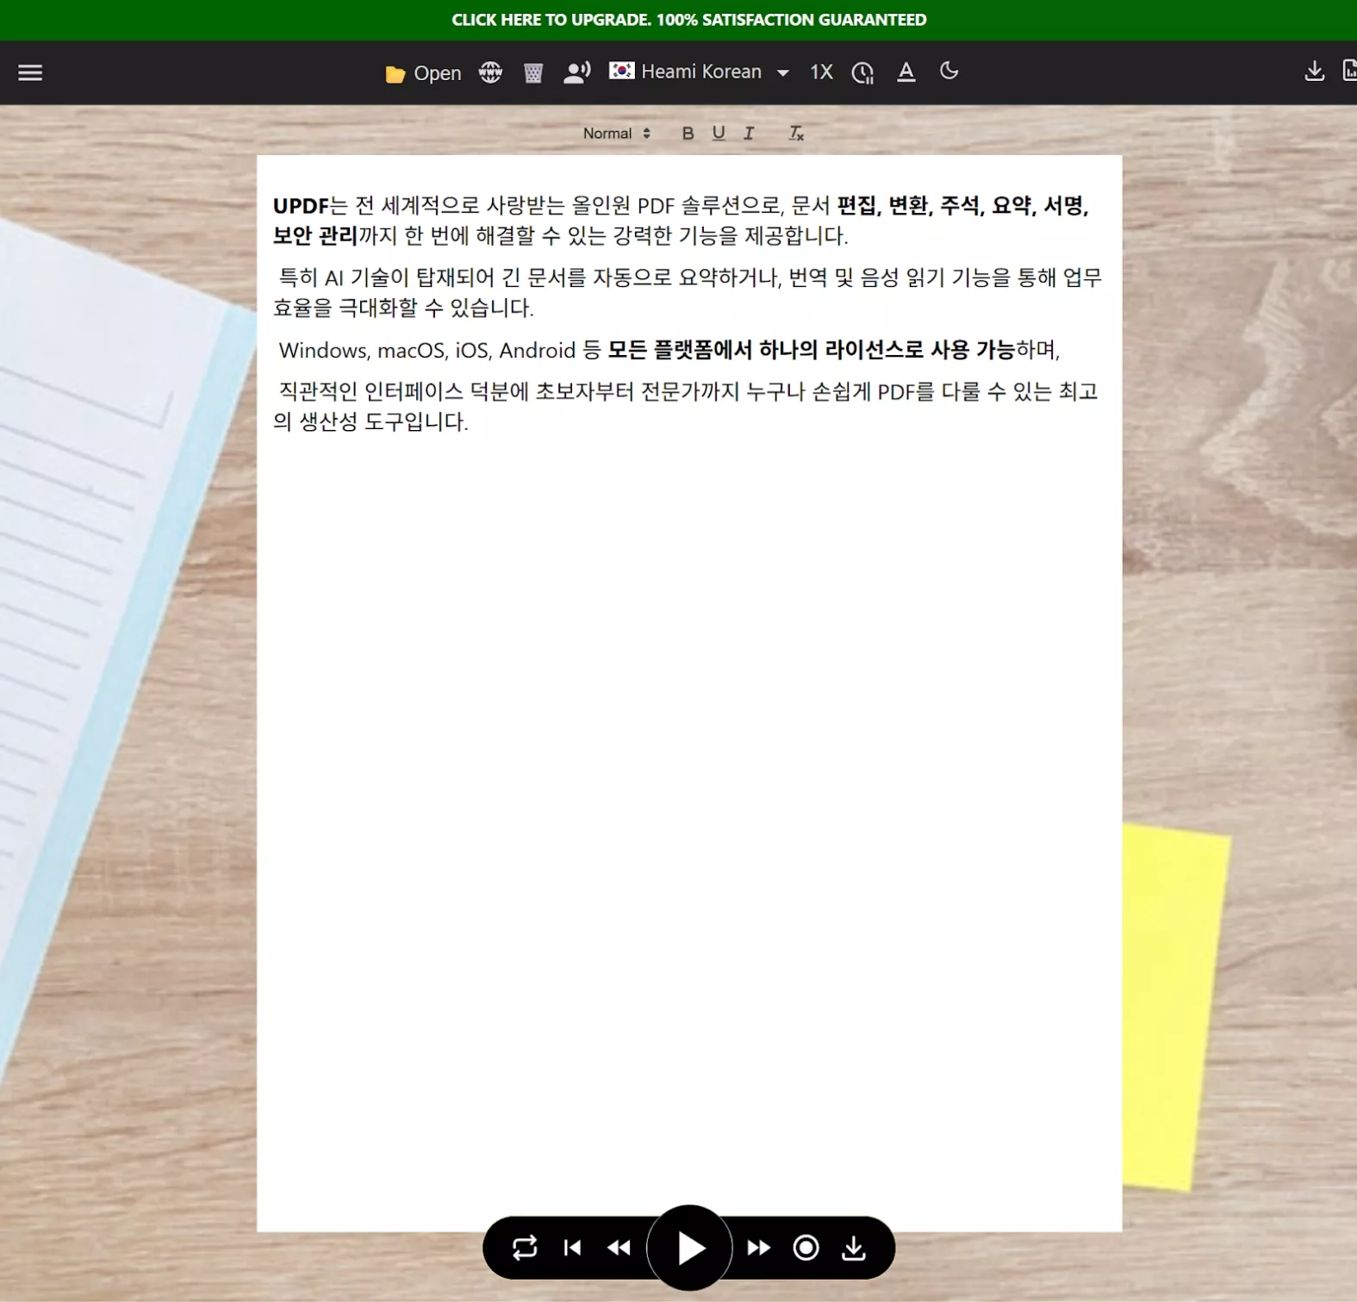This screenshot has width=1357, height=1302.
Task: Click the Korean flag icon
Action: coord(622,71)
